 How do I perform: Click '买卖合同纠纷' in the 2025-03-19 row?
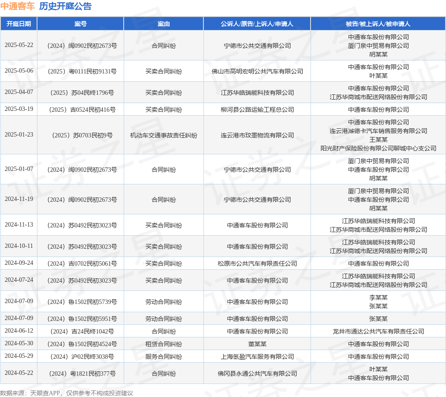[164, 110]
